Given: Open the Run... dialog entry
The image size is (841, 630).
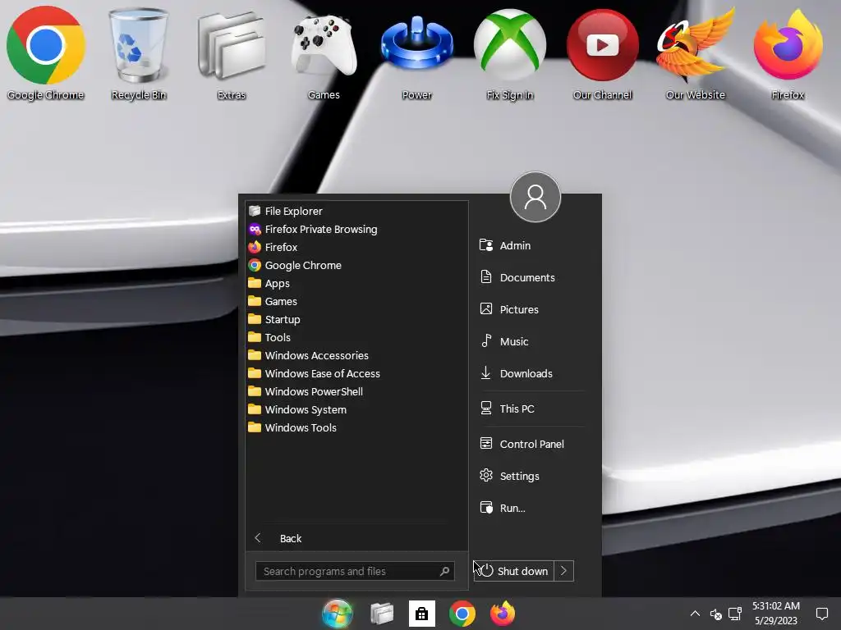Looking at the screenshot, I should click(x=531, y=508).
